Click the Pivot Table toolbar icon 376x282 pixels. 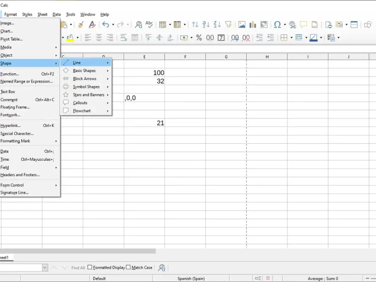point(264,24)
